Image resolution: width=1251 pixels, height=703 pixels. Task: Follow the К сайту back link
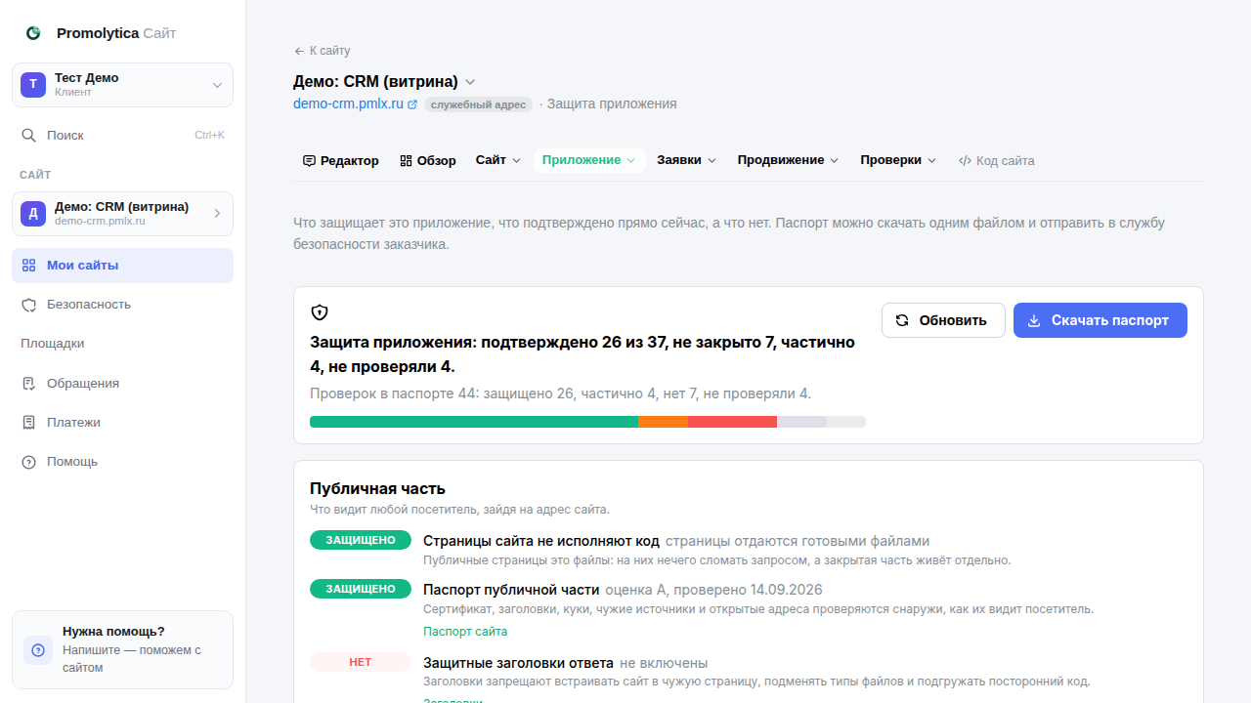point(322,51)
